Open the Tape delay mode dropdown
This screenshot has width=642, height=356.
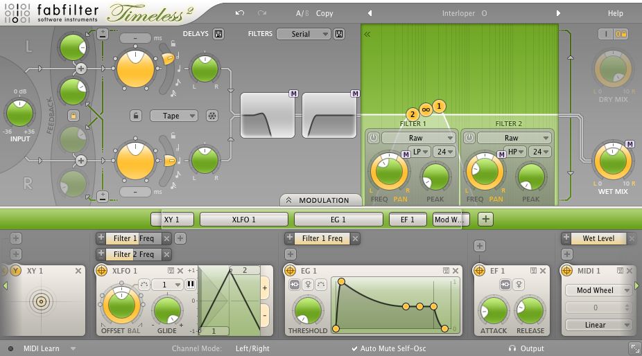[x=174, y=116]
